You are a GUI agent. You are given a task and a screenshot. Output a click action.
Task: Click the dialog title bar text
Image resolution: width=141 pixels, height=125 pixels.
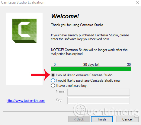pyautogui.click(x=23, y=2)
